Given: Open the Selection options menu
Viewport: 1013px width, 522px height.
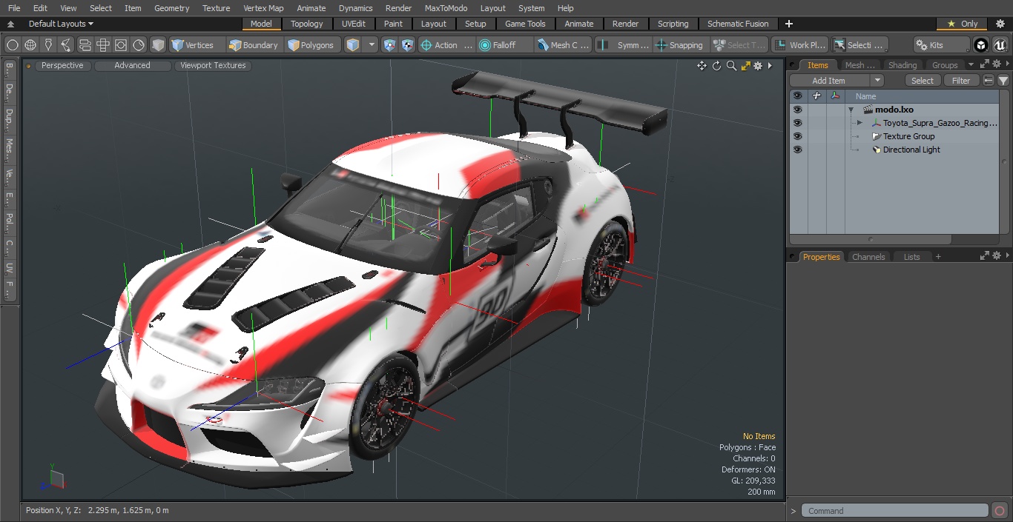Looking at the screenshot, I should click(859, 45).
